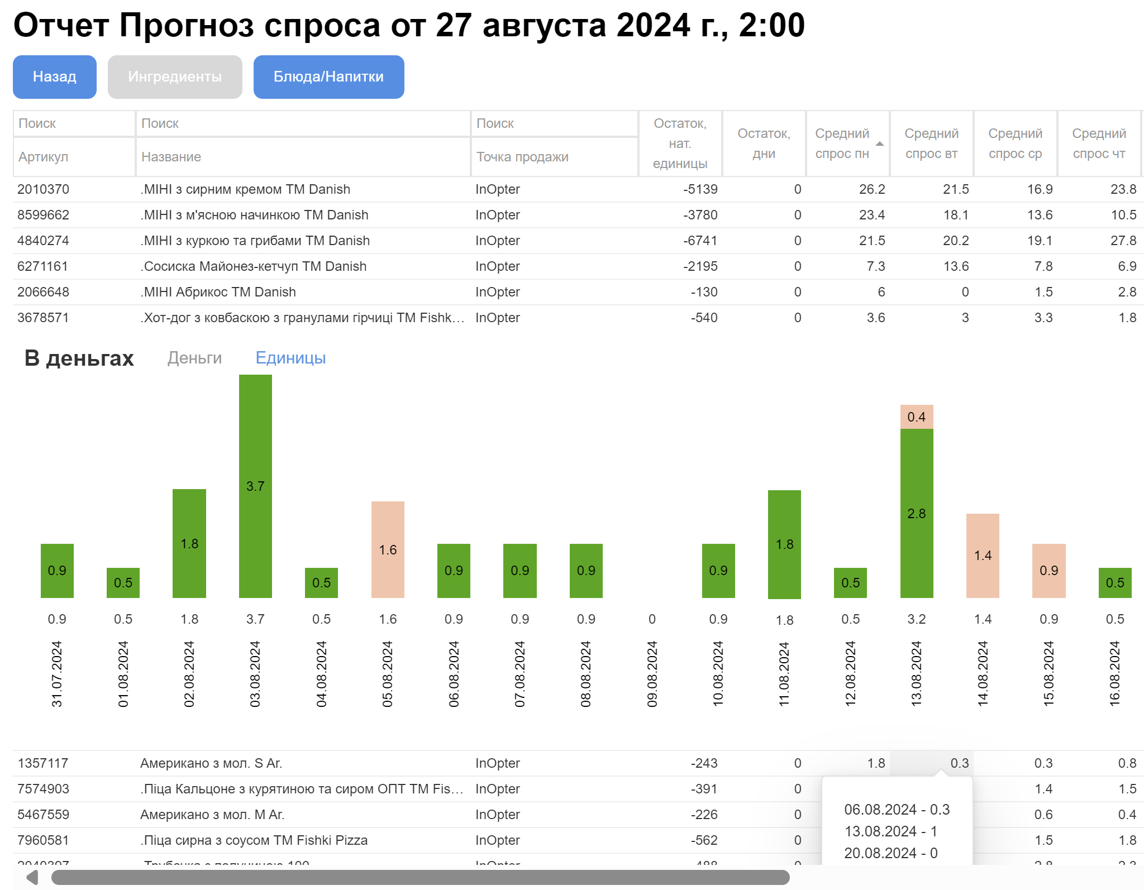Click the disabled Ингредиенты button
Viewport: 1144px width, 890px height.
175,77
